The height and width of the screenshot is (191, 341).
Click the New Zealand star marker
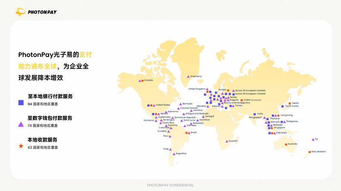coord(309,152)
